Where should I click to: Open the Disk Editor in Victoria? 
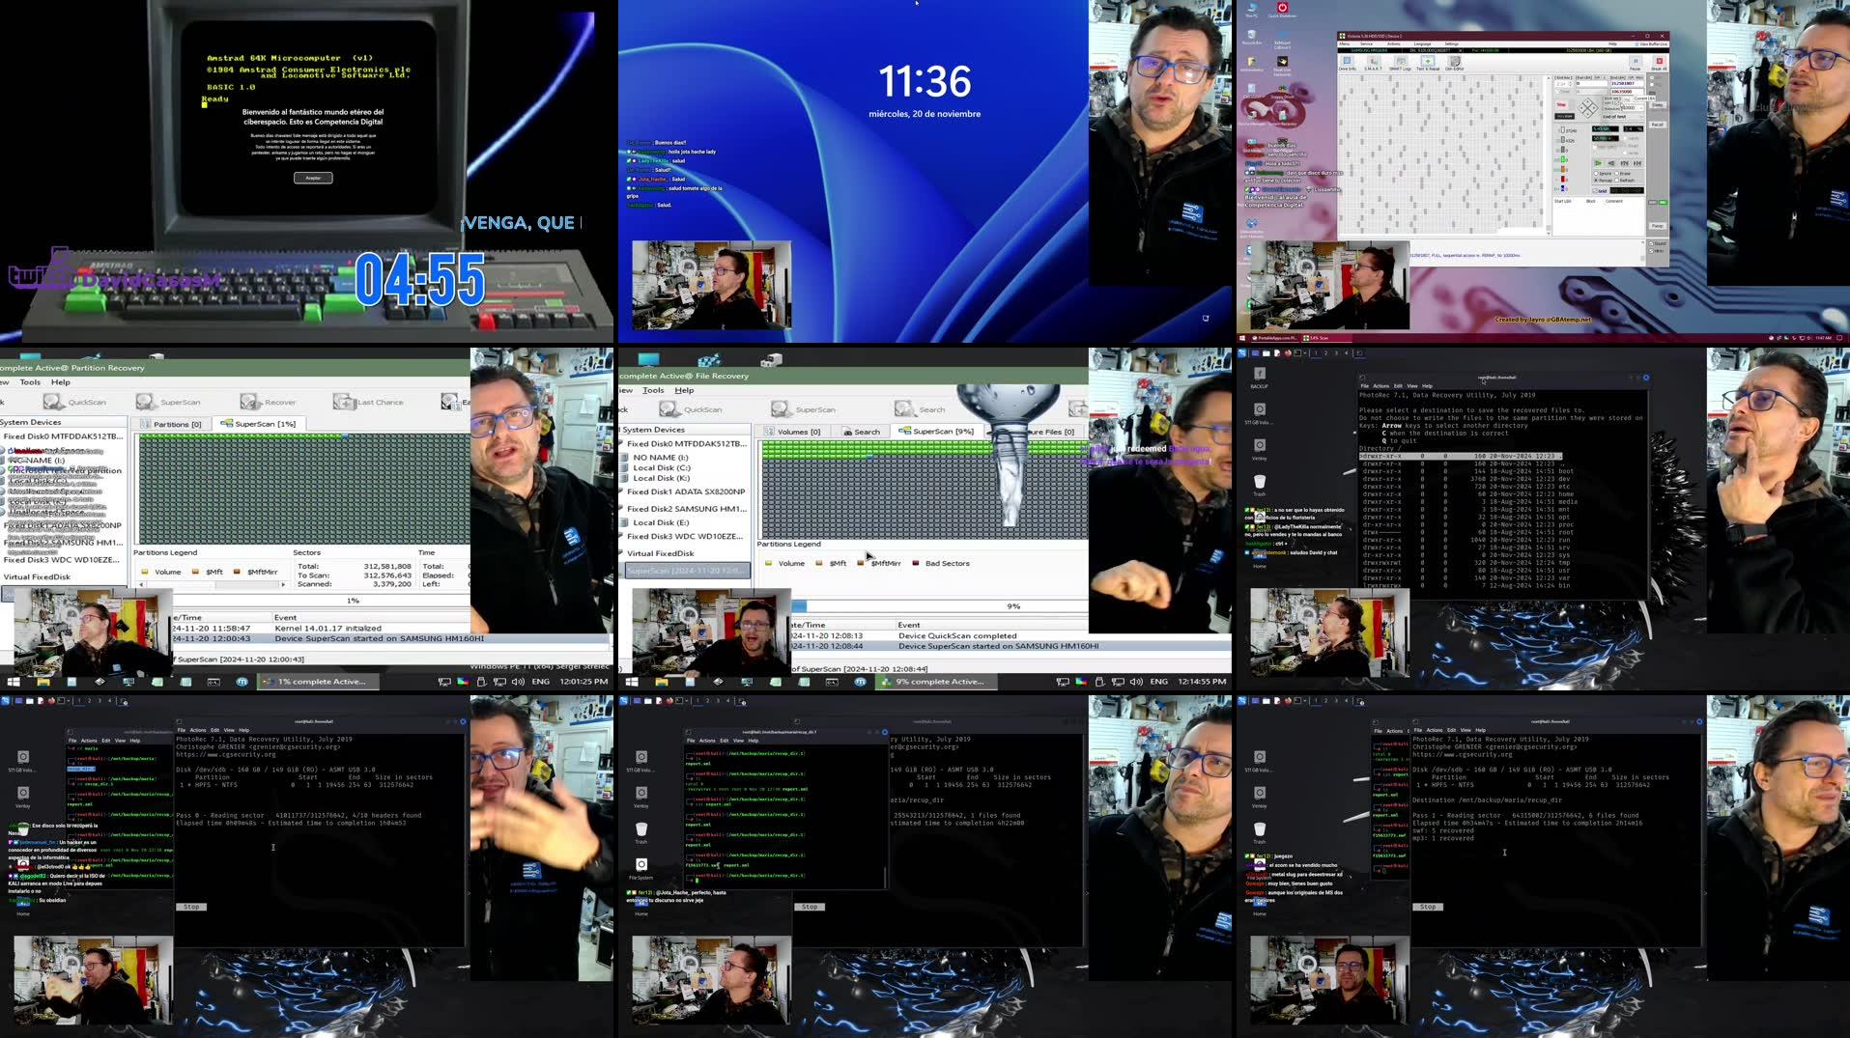[1454, 63]
